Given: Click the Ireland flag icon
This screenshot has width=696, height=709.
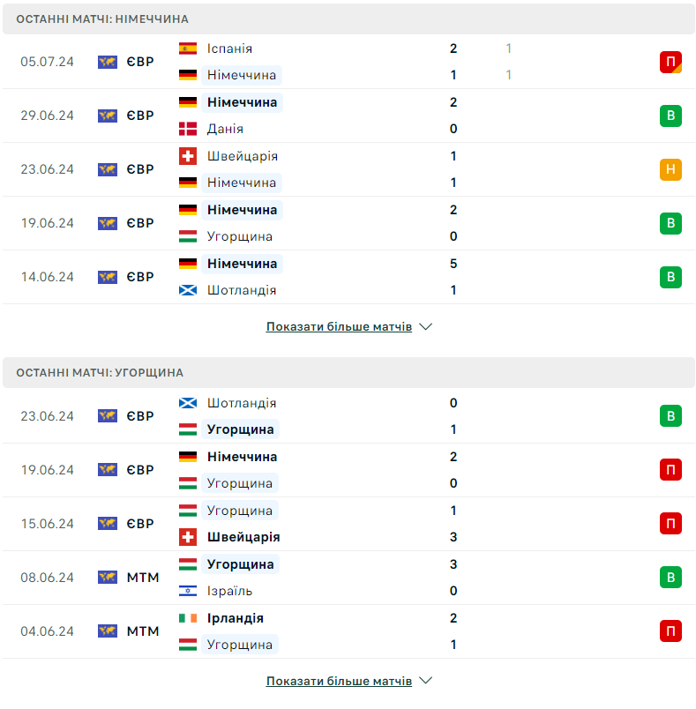Looking at the screenshot, I should [x=188, y=618].
